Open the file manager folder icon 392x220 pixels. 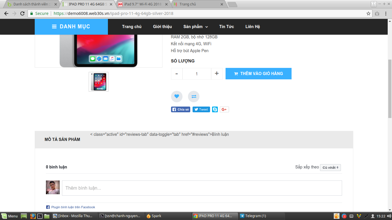(47, 216)
